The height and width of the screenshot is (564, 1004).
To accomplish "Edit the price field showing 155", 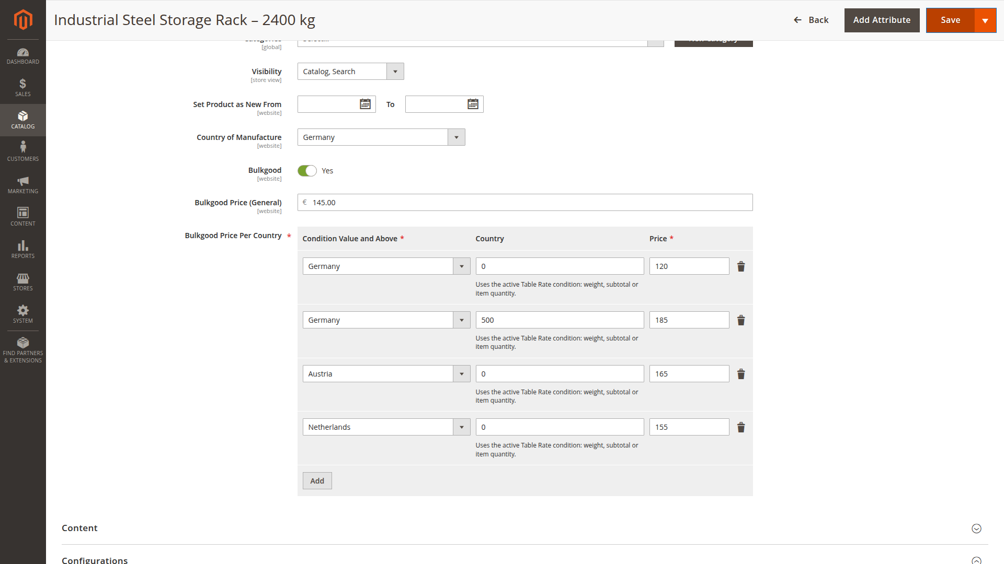I will click(x=689, y=427).
